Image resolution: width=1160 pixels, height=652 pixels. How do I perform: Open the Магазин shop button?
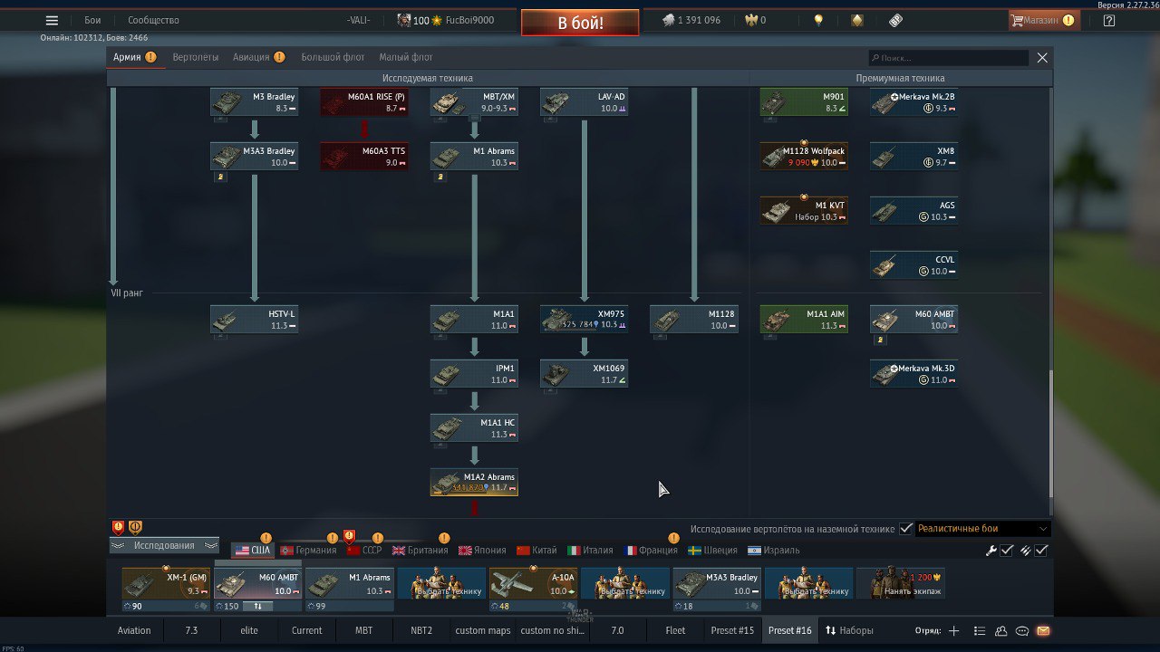(x=1044, y=20)
